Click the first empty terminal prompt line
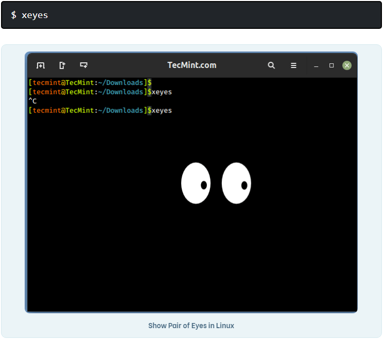The image size is (384, 340). [x=90, y=82]
